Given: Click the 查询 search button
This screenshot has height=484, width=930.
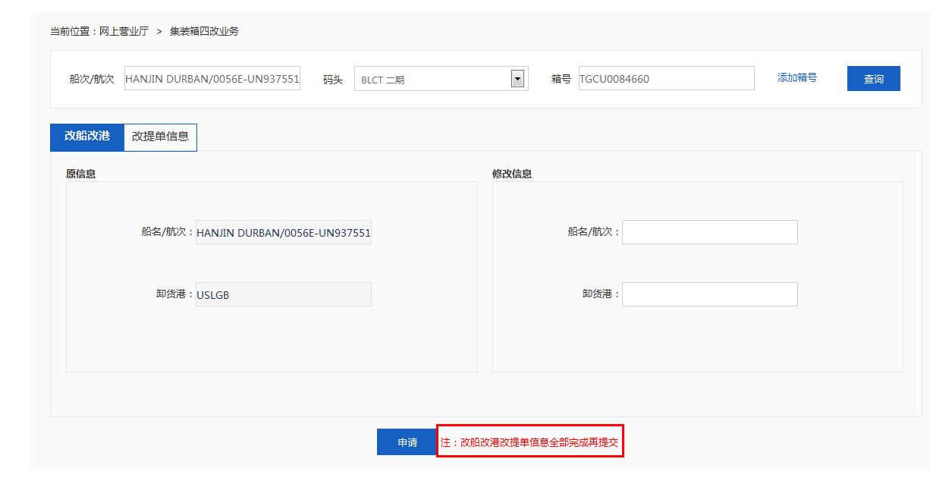Looking at the screenshot, I should click(873, 79).
